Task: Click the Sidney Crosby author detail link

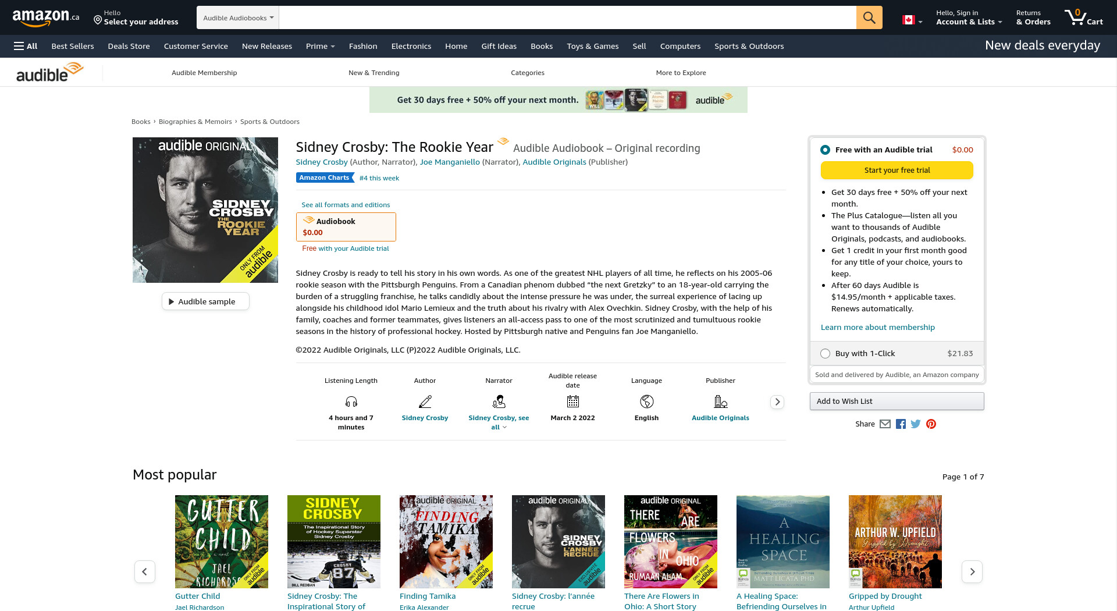Action: point(425,418)
